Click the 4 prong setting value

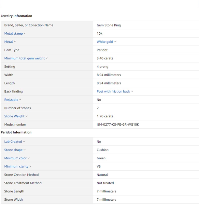(102, 66)
